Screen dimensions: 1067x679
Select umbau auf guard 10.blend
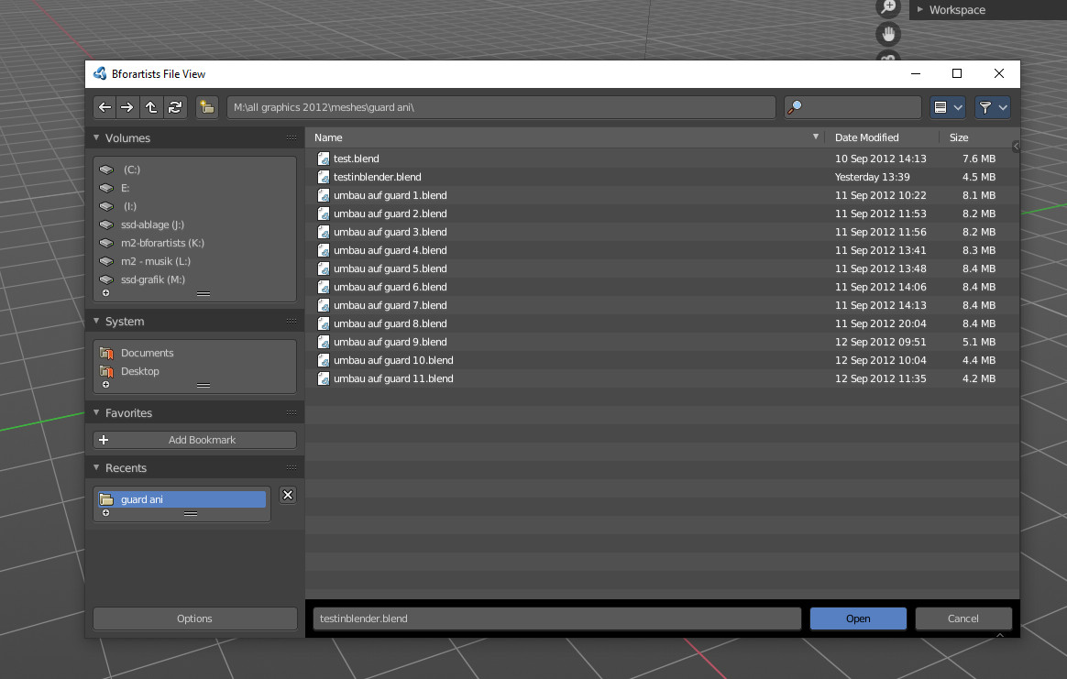tap(662, 361)
